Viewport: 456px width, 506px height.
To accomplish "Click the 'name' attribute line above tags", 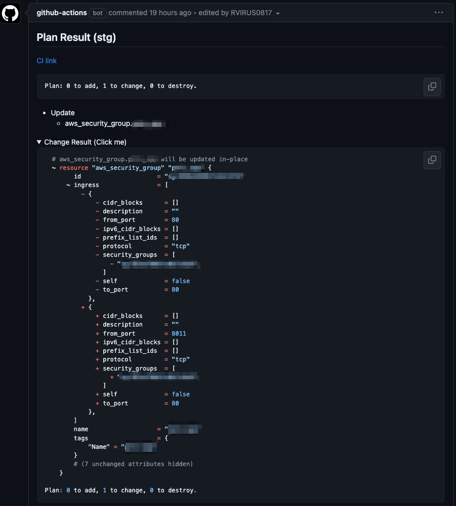I will click(x=81, y=429).
